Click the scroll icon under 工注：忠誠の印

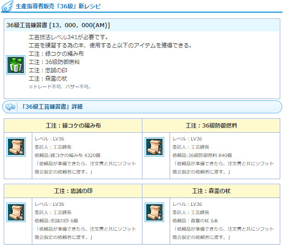(x=16, y=212)
